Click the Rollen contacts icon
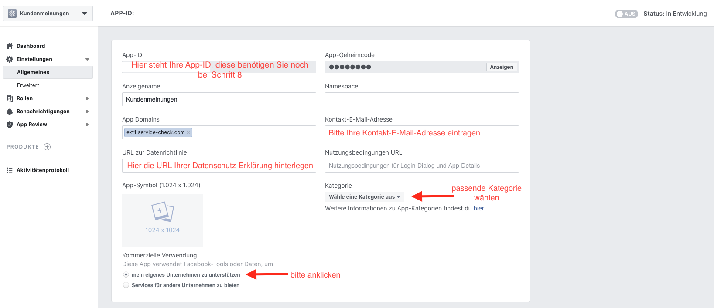This screenshot has width=714, height=308. click(x=10, y=98)
